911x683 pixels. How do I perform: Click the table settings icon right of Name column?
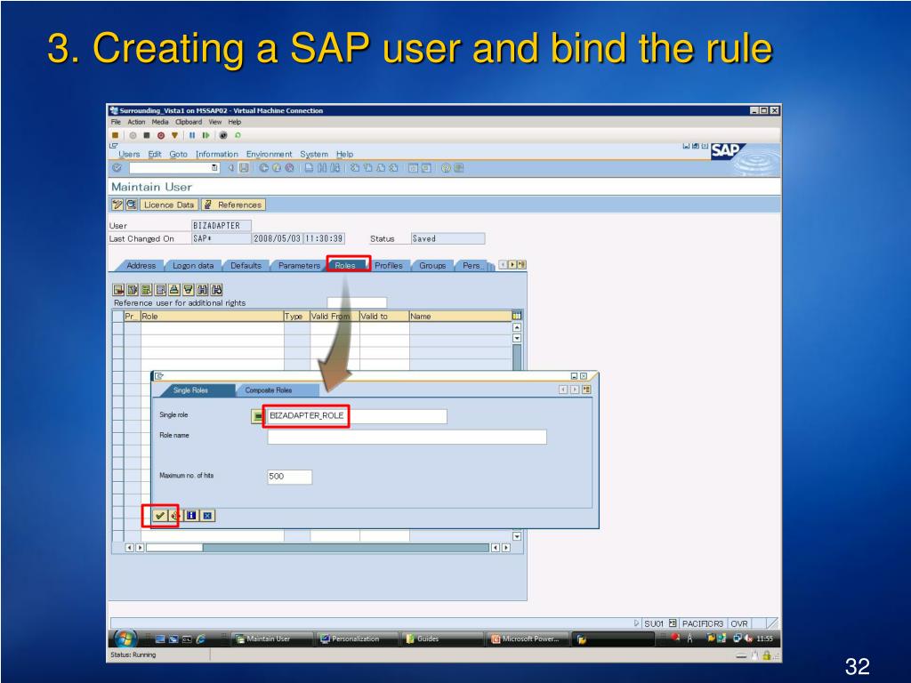[517, 316]
